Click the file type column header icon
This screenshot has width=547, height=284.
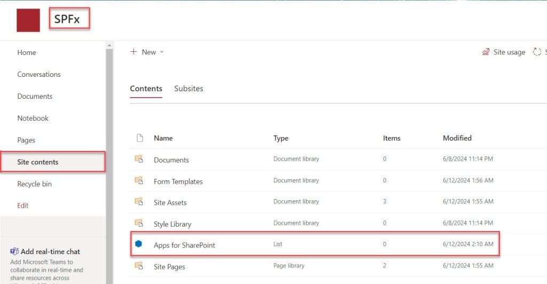(140, 138)
